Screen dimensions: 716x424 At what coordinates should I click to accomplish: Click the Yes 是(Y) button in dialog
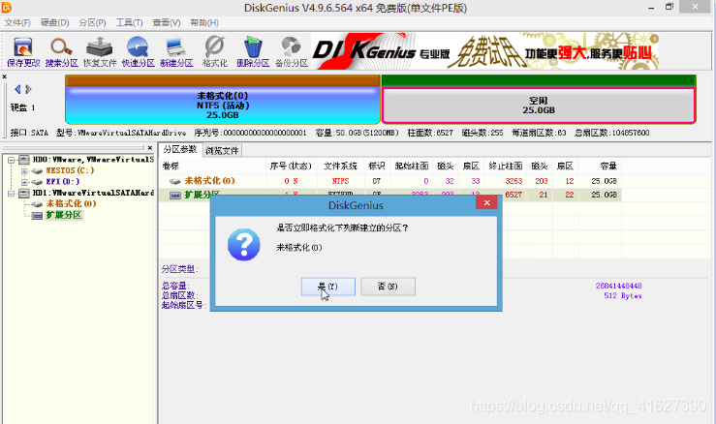[x=327, y=287]
